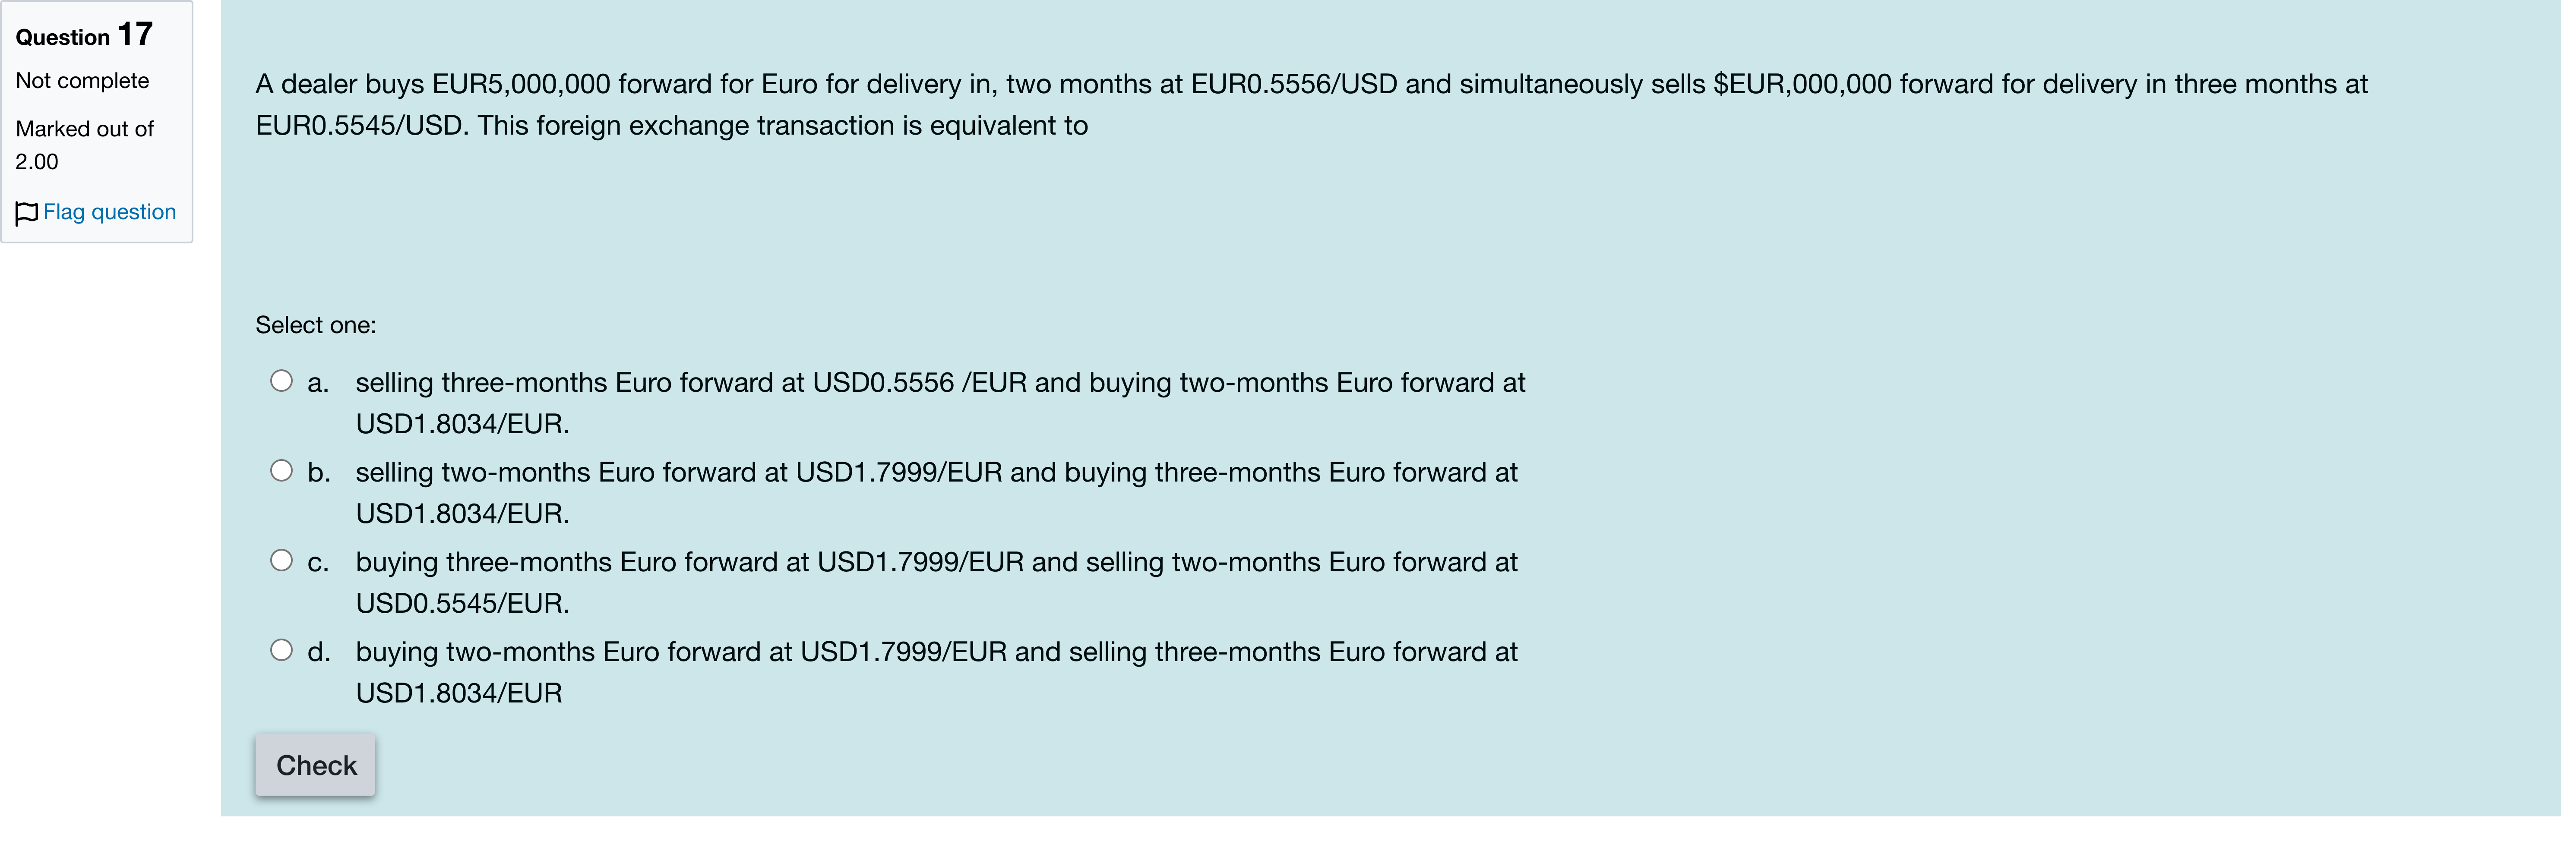Click the 'a.' answer letter label
This screenshot has height=844, width=2561.
coord(318,383)
